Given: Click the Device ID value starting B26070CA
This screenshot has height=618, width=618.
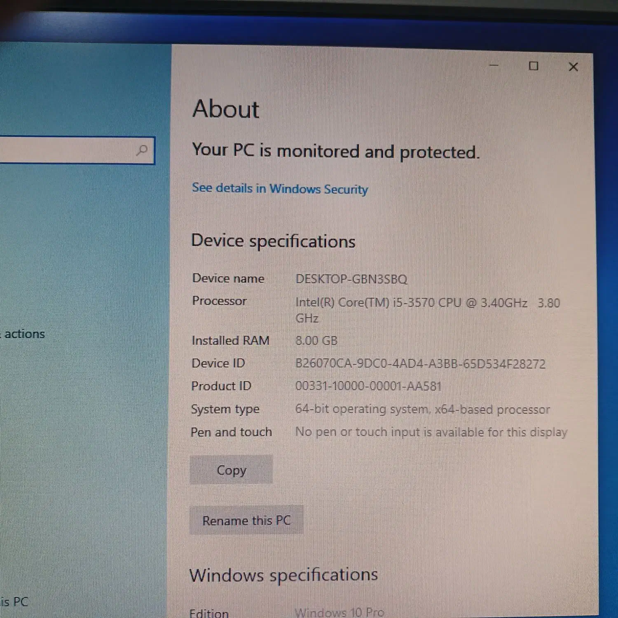Looking at the screenshot, I should pyautogui.click(x=420, y=364).
